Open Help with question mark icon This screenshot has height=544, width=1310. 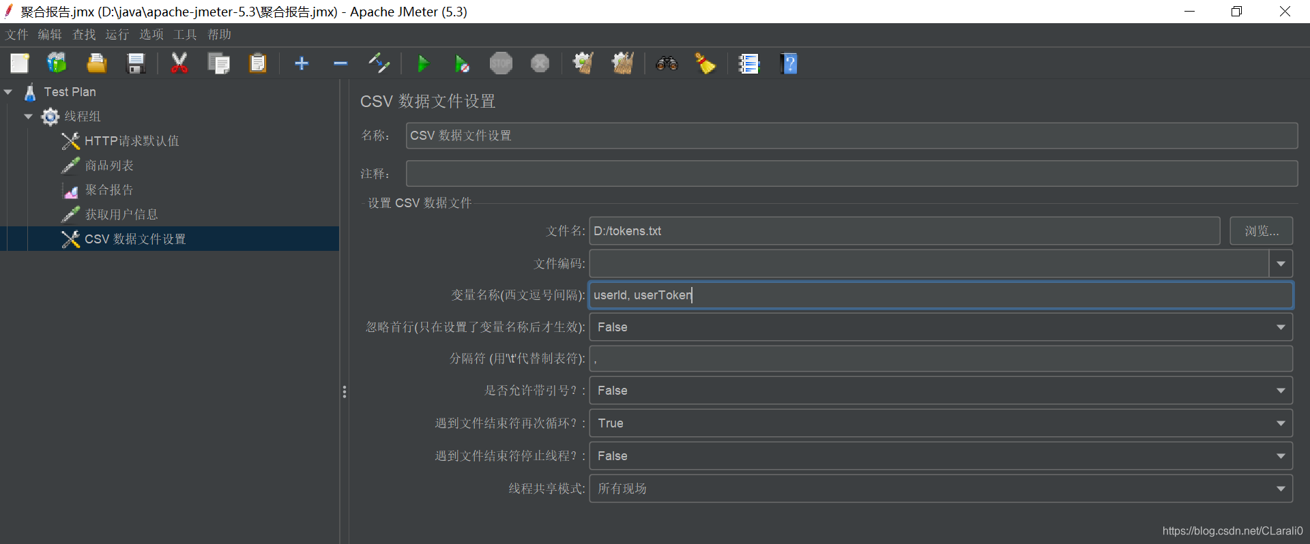tap(789, 63)
